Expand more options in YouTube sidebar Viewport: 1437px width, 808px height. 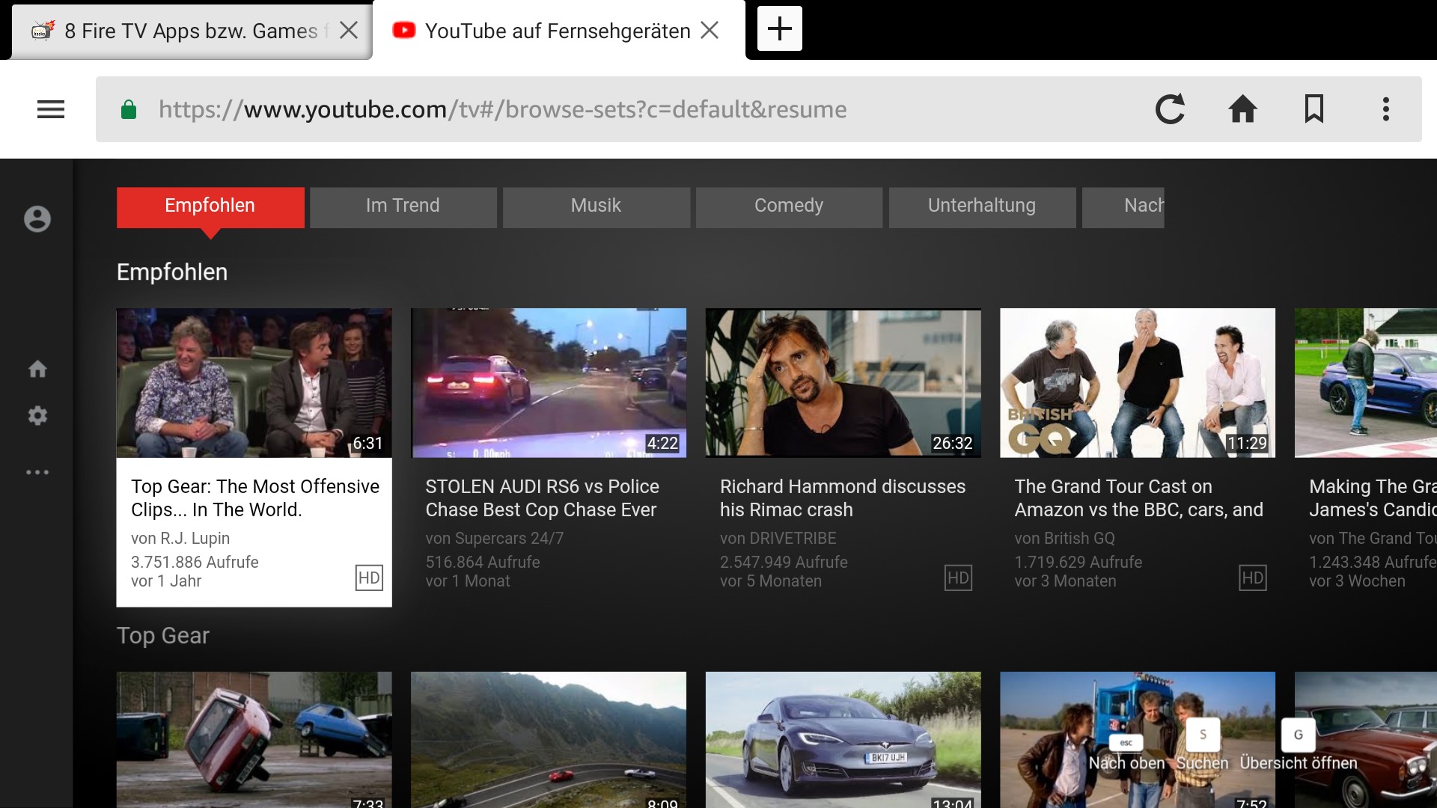(x=37, y=472)
